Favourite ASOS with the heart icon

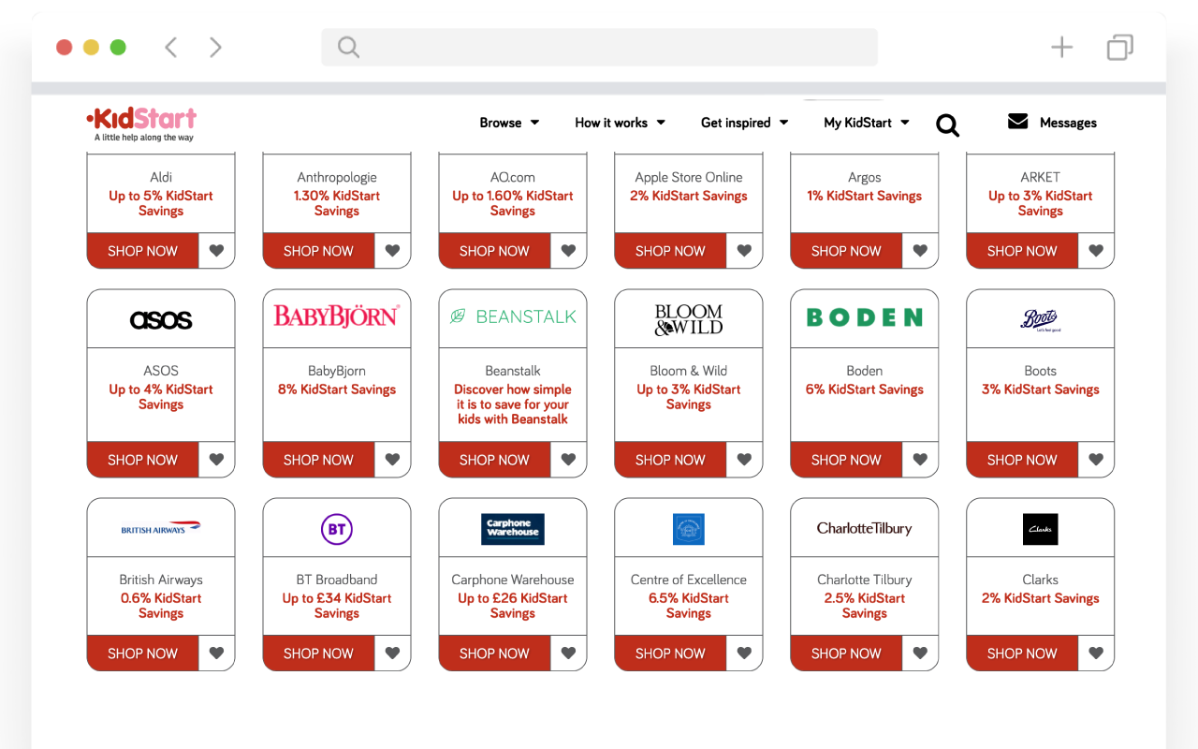(216, 460)
